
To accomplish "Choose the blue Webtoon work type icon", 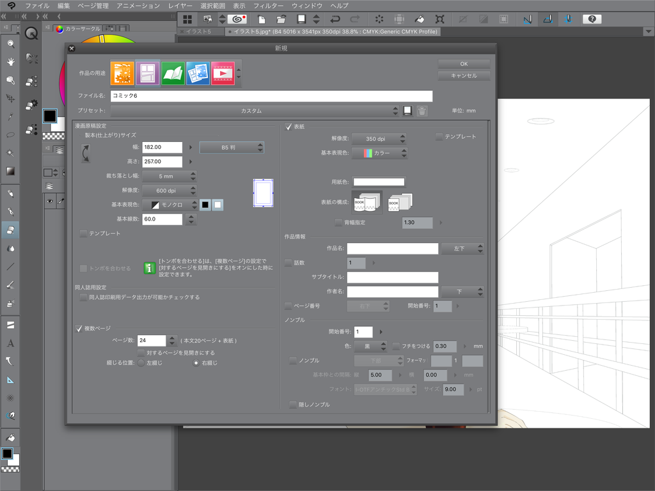I will [x=198, y=73].
